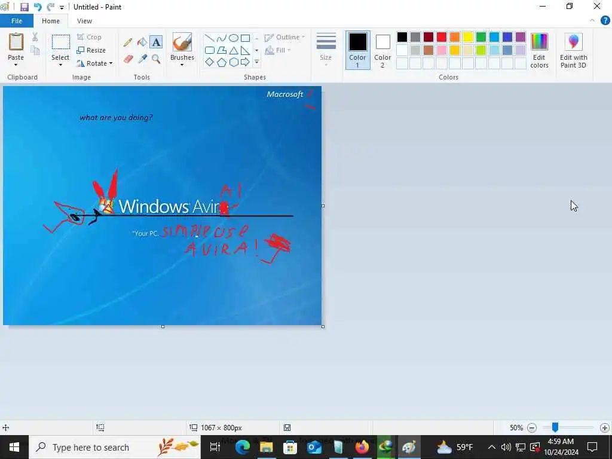The image size is (612, 459).
Task: Choose the Line shape
Action: pos(210,38)
